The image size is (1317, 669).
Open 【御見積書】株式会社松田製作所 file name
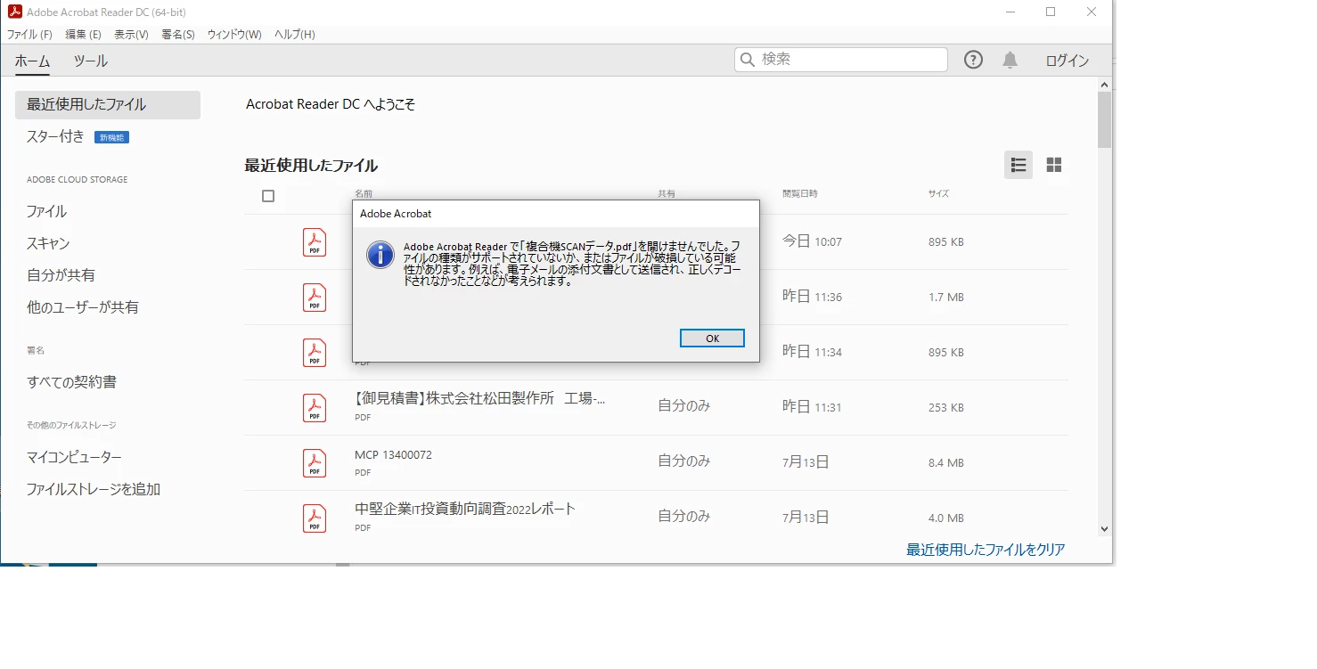(x=480, y=399)
